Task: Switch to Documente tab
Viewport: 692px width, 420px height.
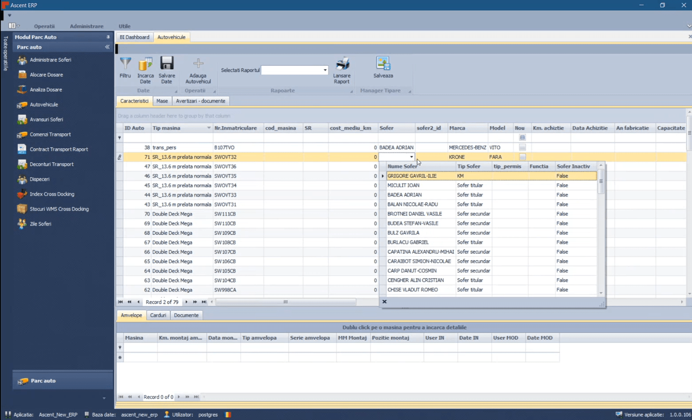Action: point(186,316)
